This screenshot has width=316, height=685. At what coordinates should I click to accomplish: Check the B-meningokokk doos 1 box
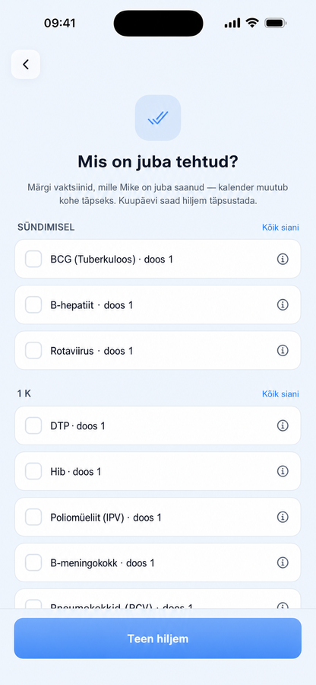pos(33,562)
